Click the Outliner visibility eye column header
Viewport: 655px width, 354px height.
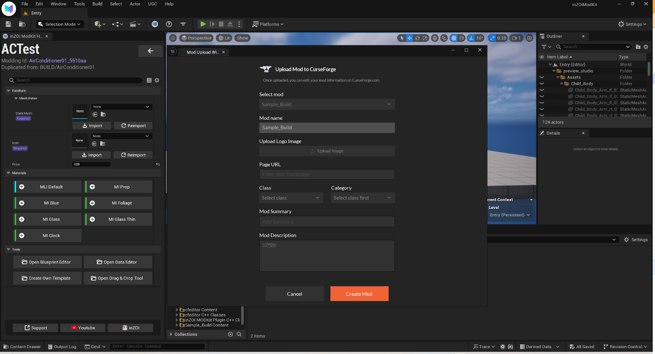pos(542,57)
